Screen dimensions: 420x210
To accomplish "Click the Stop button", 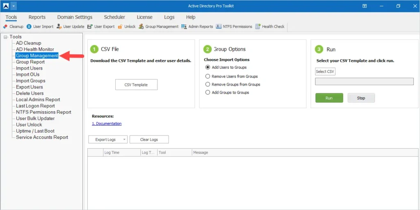I will [x=361, y=98].
